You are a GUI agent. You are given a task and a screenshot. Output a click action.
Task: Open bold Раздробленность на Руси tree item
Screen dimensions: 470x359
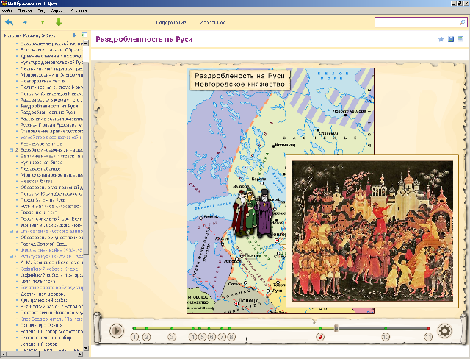49,106
